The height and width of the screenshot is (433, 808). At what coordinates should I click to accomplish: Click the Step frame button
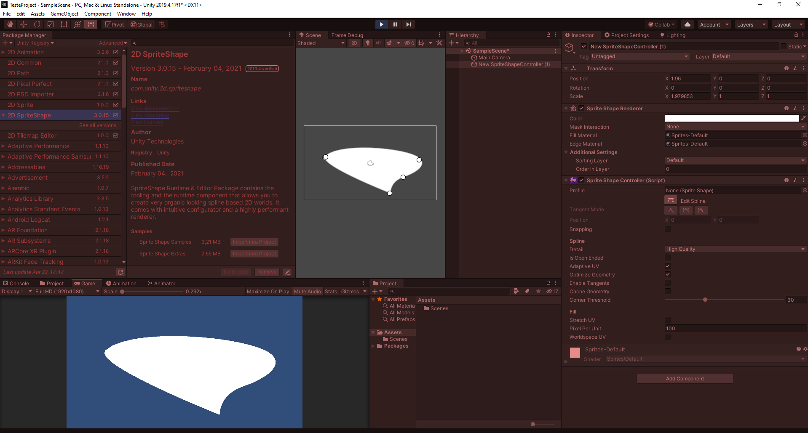(409, 24)
